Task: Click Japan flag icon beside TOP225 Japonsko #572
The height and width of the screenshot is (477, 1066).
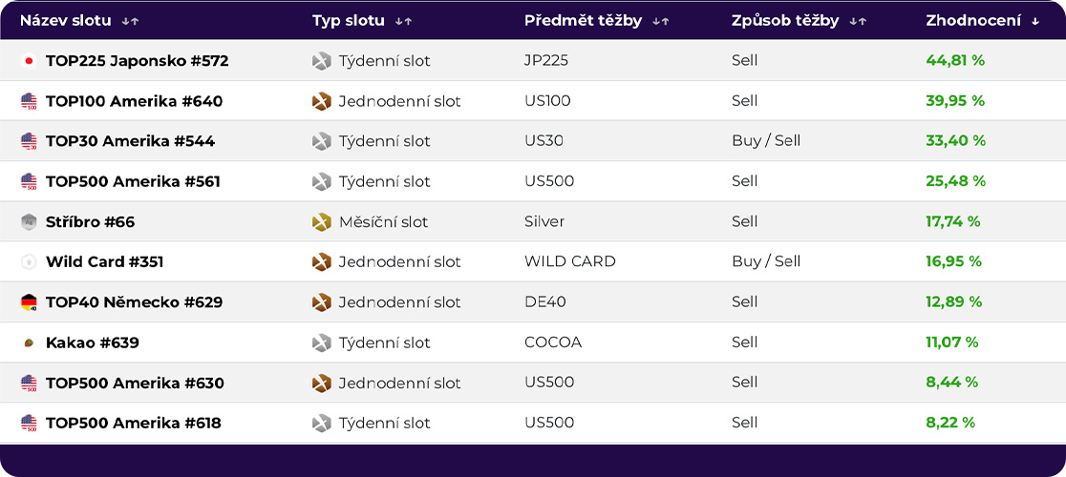Action: click(29, 61)
